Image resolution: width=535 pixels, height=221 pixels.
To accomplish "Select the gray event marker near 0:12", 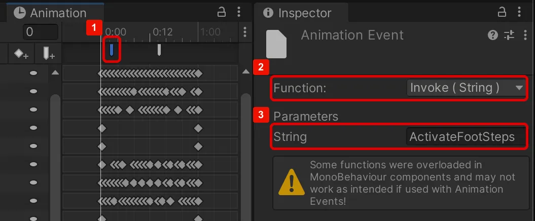I will tap(159, 50).
